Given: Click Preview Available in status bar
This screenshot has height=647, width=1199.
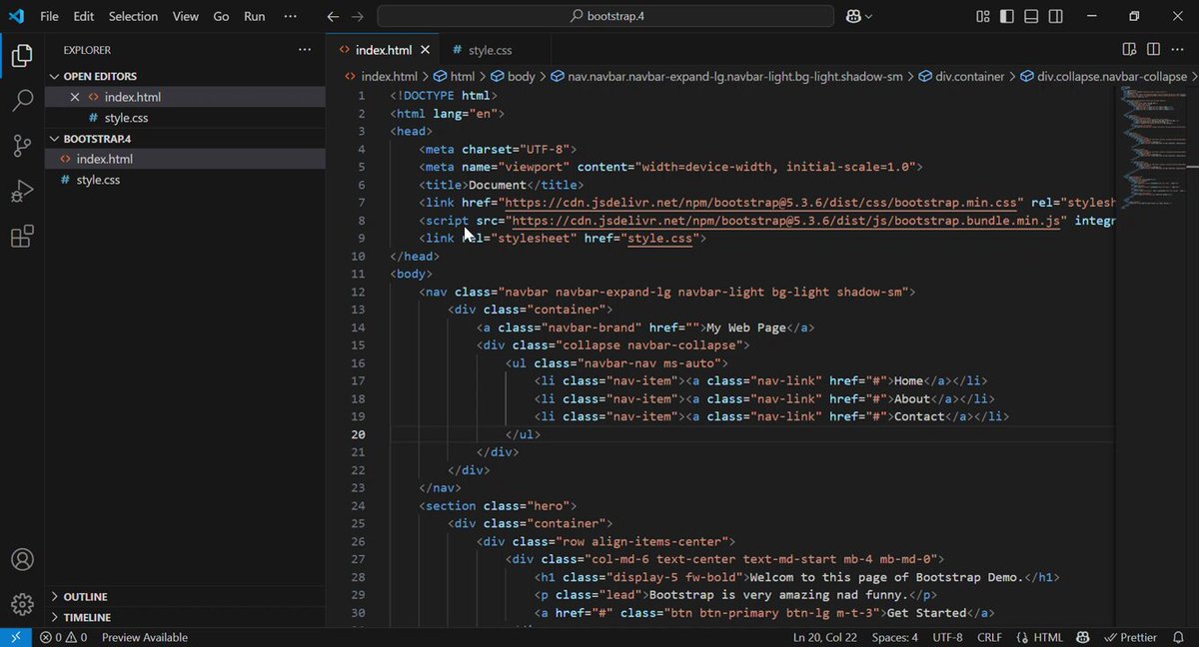Looking at the screenshot, I should 145,637.
